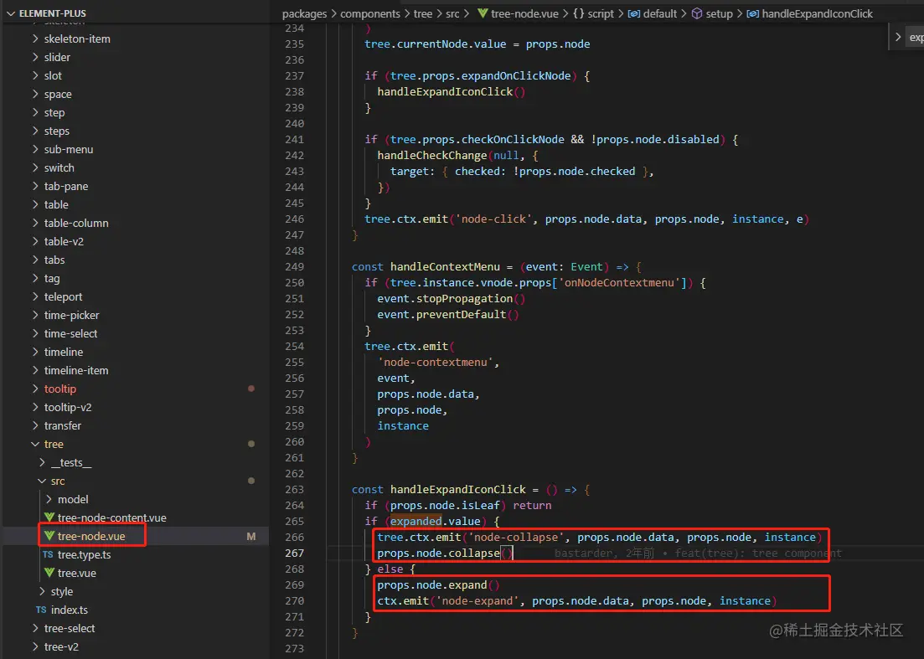Click 'components' in the breadcrumb
924x659 pixels.
[370, 13]
